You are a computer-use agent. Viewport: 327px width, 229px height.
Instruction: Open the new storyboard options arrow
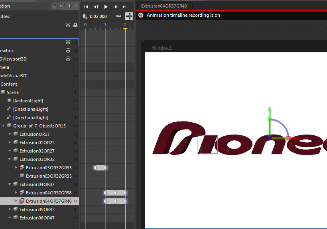(x=76, y=6)
